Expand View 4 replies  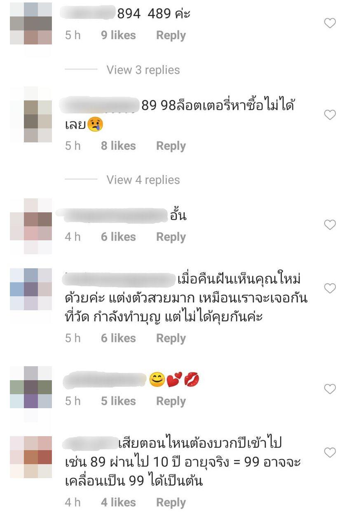coord(143,180)
